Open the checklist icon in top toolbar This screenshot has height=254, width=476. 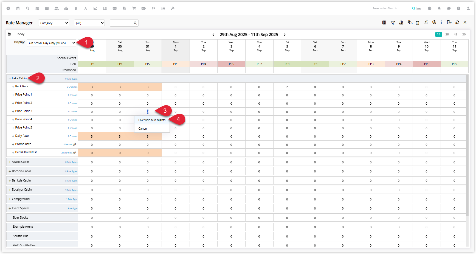105,9
